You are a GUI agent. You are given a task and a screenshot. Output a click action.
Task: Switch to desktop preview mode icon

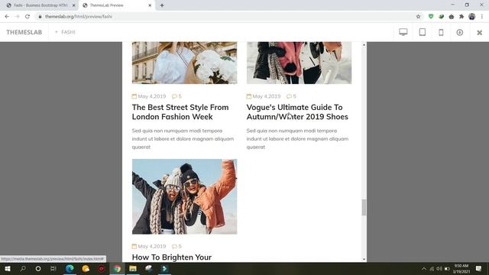[403, 32]
